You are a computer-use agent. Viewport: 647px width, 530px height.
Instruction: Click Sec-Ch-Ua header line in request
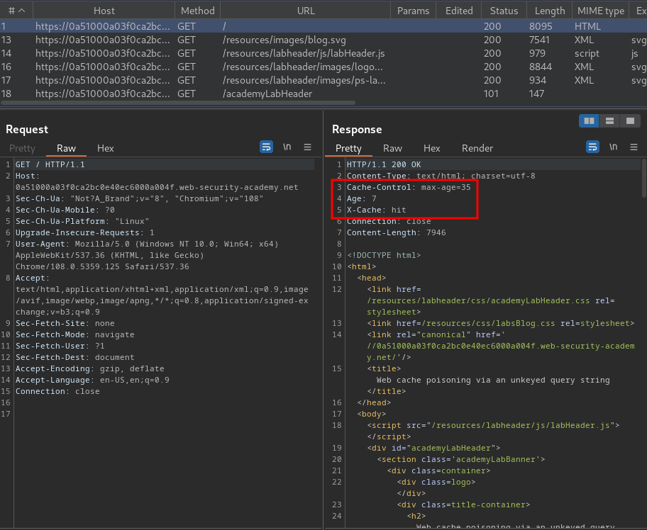[x=140, y=198]
